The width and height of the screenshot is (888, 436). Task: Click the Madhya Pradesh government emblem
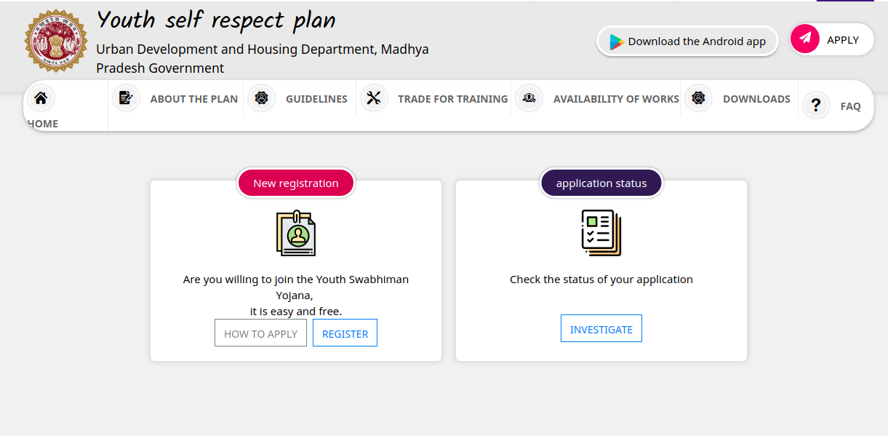point(56,39)
